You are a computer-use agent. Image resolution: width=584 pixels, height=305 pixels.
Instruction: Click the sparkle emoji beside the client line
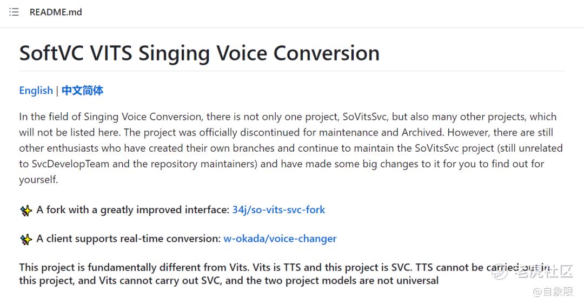[25, 239]
